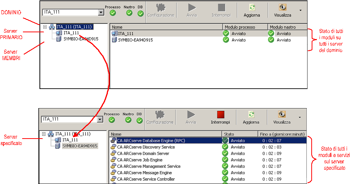
Task: Click Message Engine green status icon
Action: 225,173
